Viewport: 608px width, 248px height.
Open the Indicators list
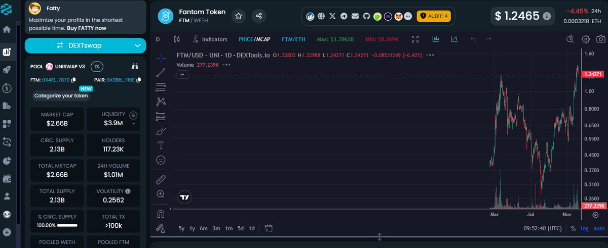(x=210, y=39)
